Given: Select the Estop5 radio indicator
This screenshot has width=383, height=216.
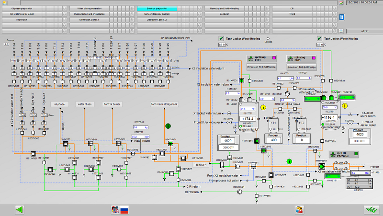Looking at the screenshot, I should click(268, 38).
